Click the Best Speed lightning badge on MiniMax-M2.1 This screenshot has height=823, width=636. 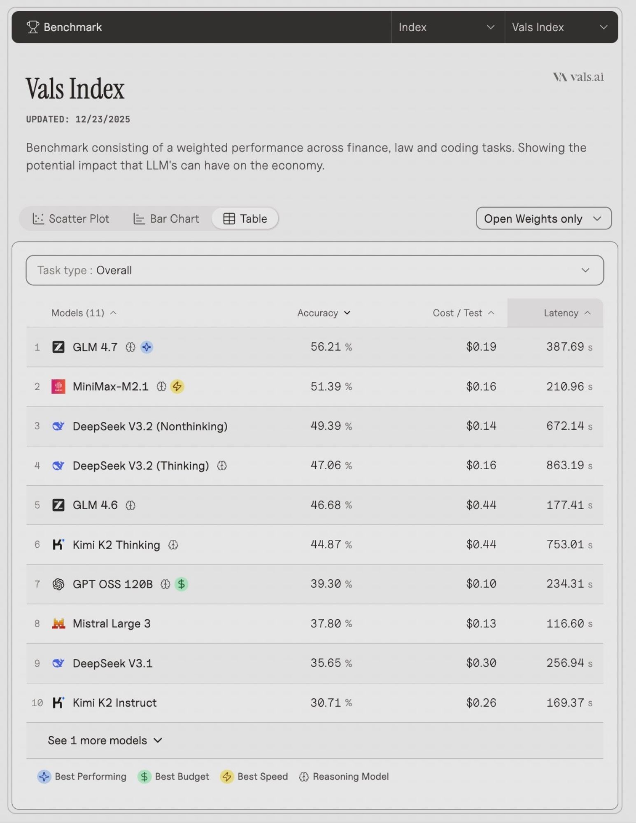tap(177, 386)
